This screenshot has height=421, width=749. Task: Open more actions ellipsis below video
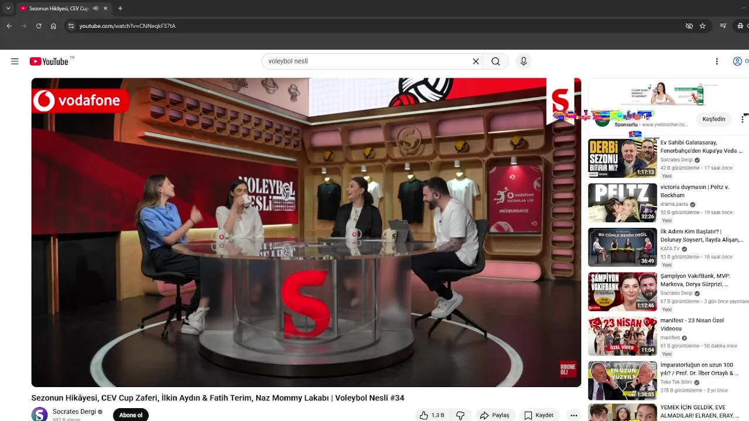click(x=574, y=415)
